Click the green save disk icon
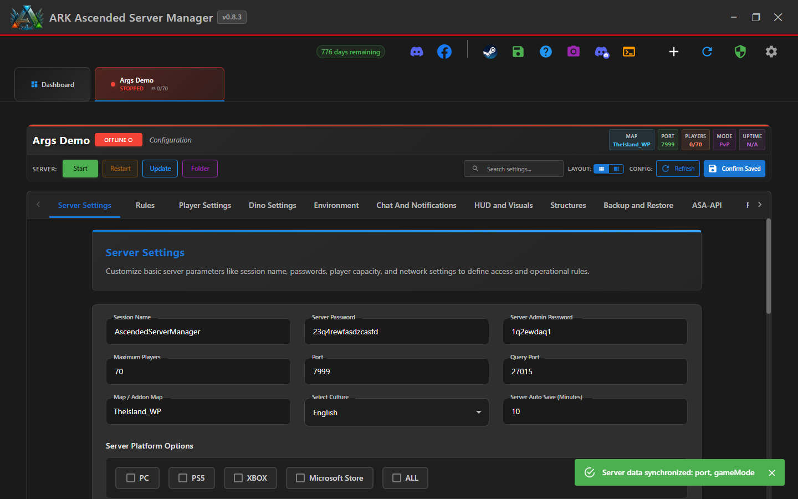 [x=518, y=52]
